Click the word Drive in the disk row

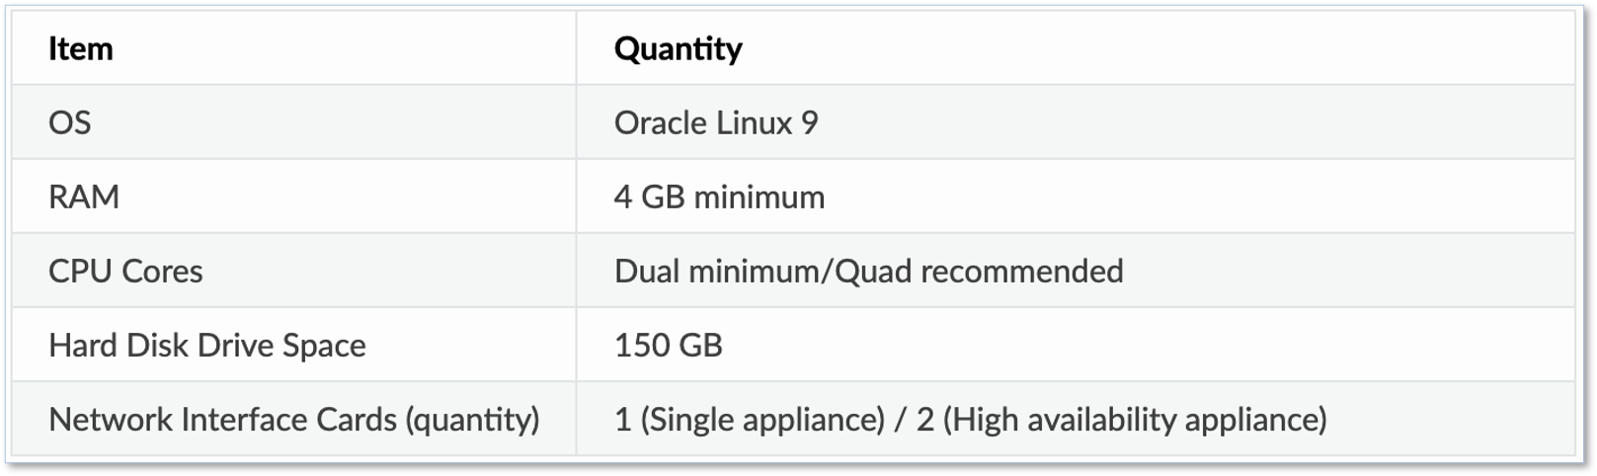coord(236,345)
